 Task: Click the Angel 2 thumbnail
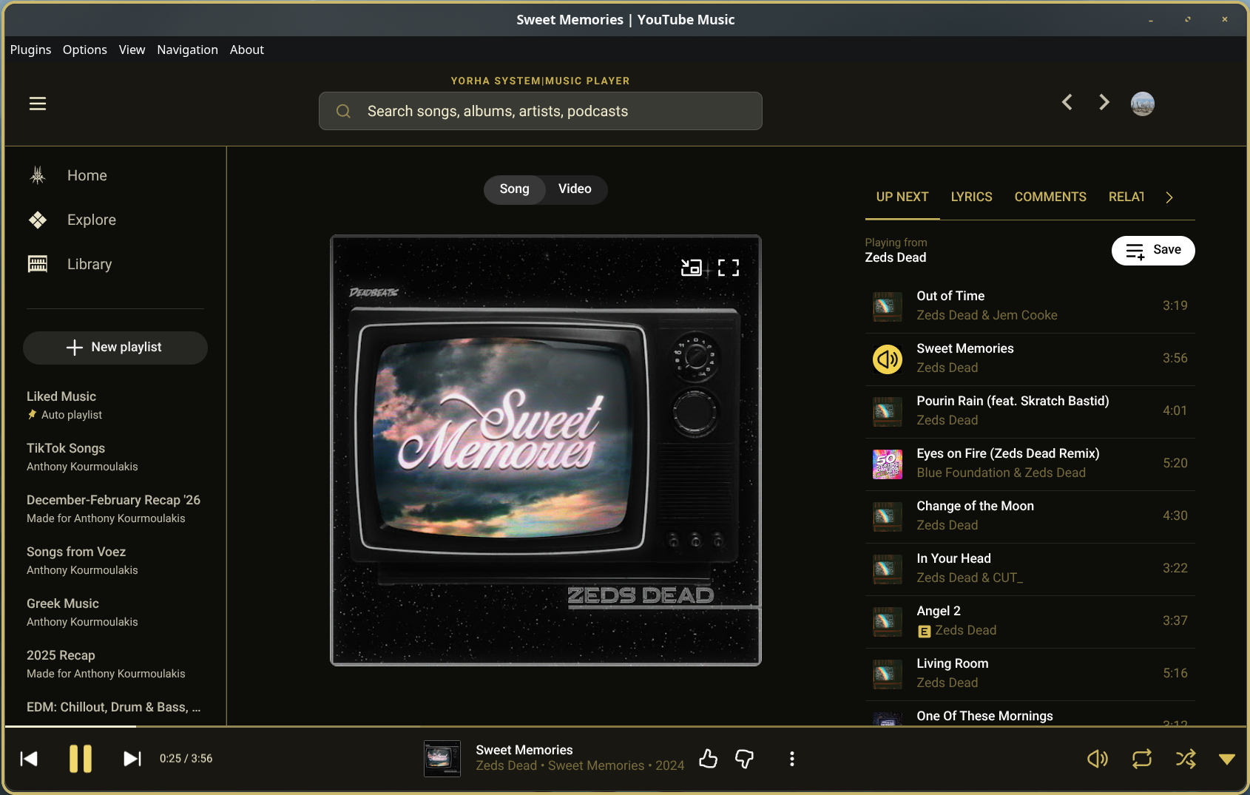tap(888, 622)
